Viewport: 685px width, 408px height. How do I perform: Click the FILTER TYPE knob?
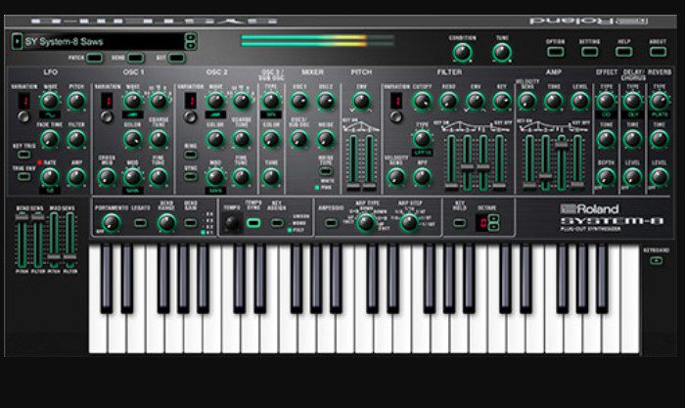click(422, 139)
